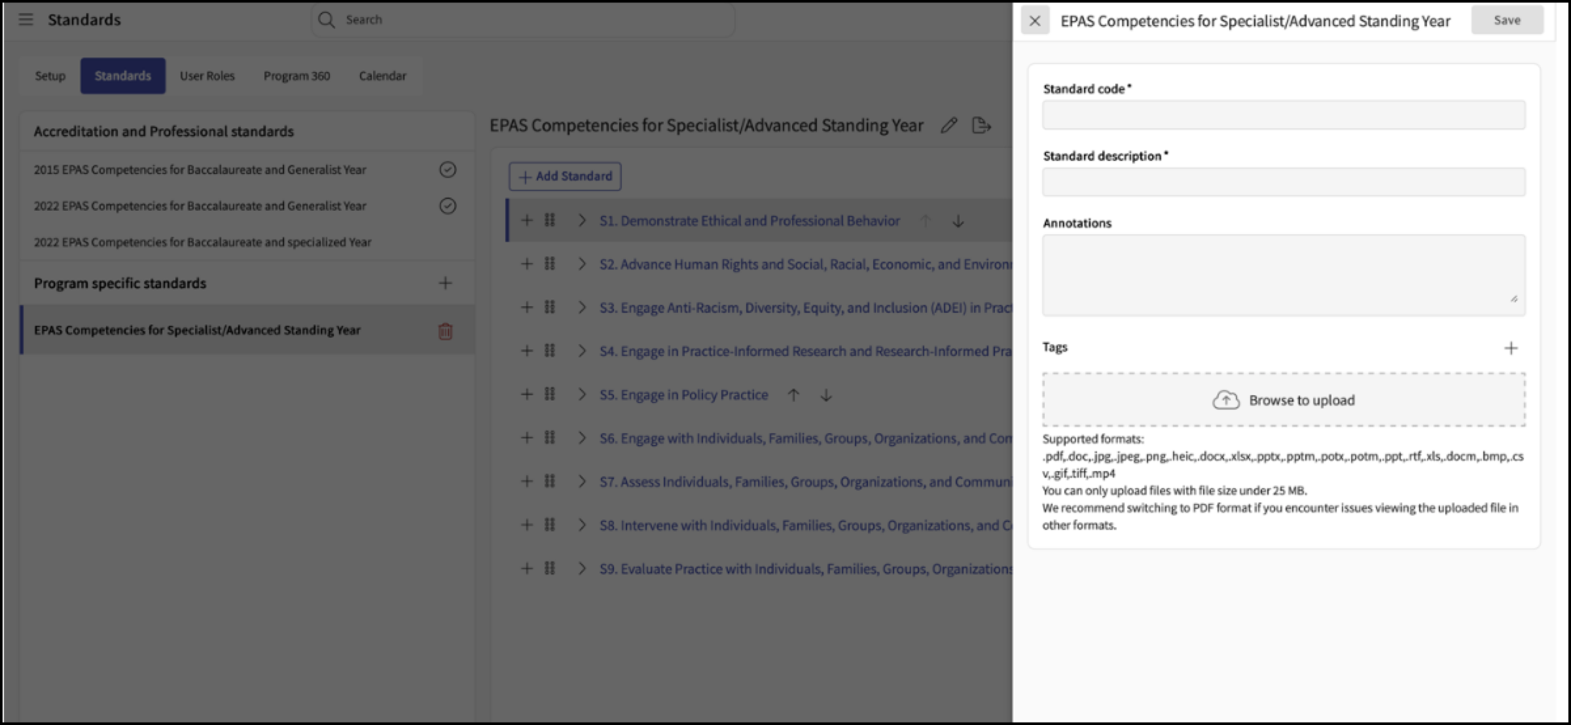
Task: Select the Standards tab
Action: (x=123, y=76)
